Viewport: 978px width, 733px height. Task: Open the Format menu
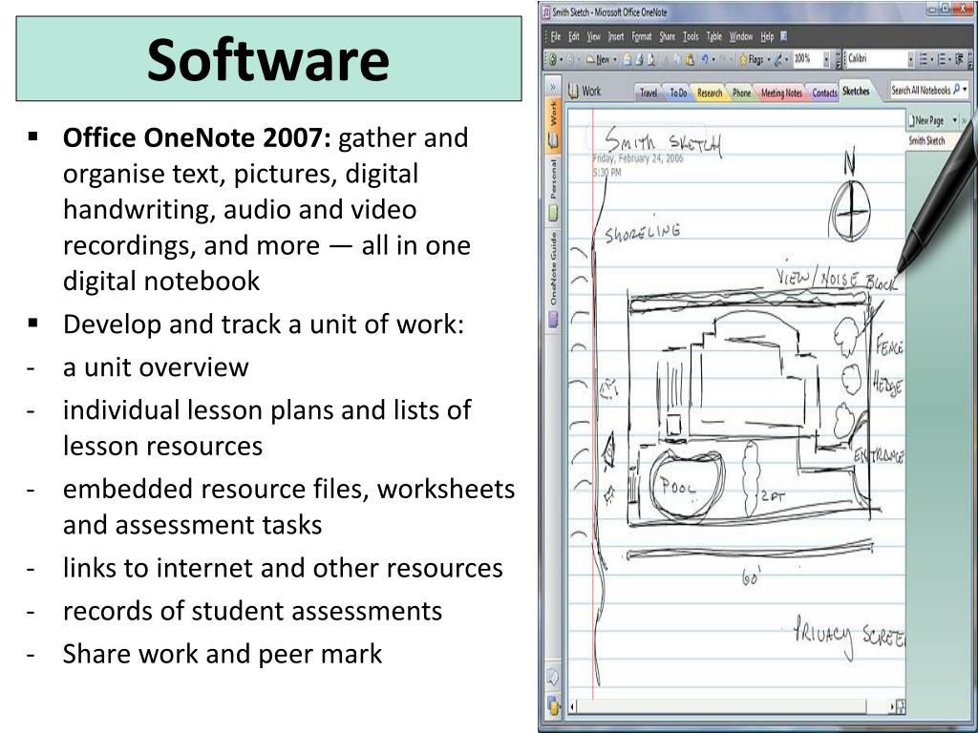pyautogui.click(x=641, y=37)
